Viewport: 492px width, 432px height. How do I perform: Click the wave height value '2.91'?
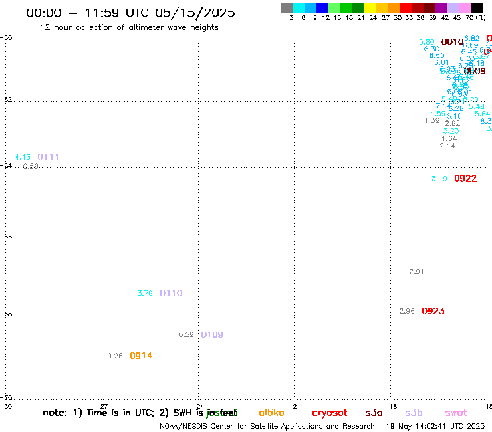tap(416, 272)
